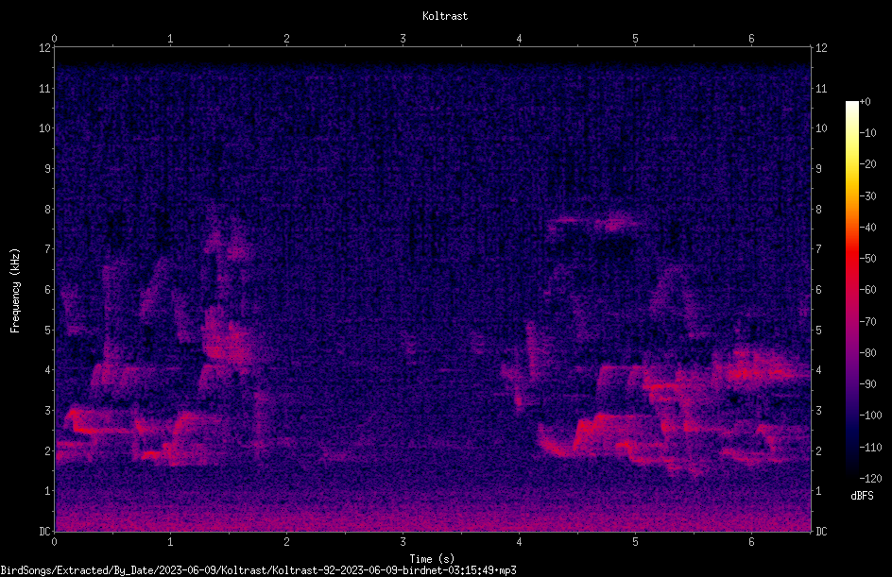Click the -100 value on the color scale

(870, 416)
